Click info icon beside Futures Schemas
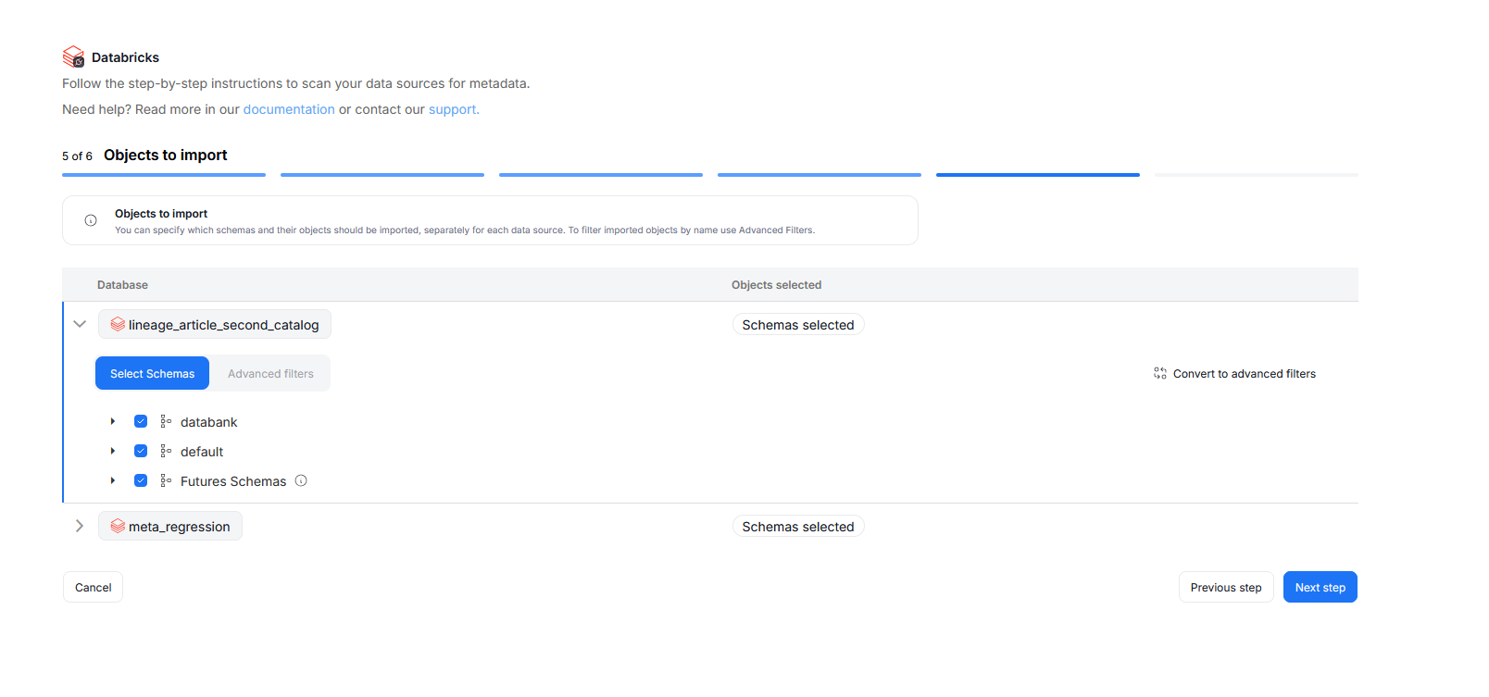The height and width of the screenshot is (697, 1489). pyautogui.click(x=301, y=480)
